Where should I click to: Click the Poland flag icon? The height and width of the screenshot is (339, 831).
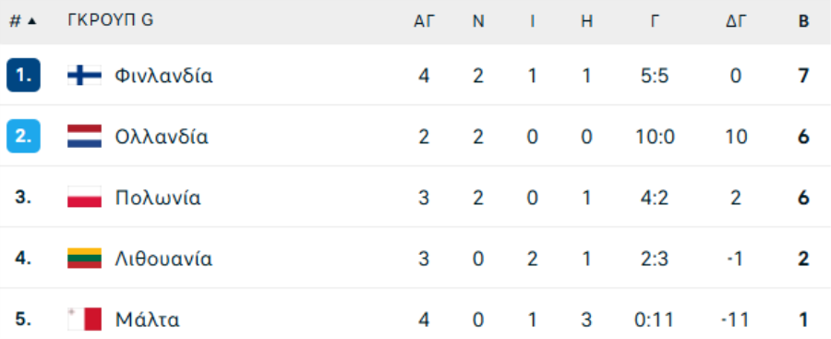coord(84,198)
